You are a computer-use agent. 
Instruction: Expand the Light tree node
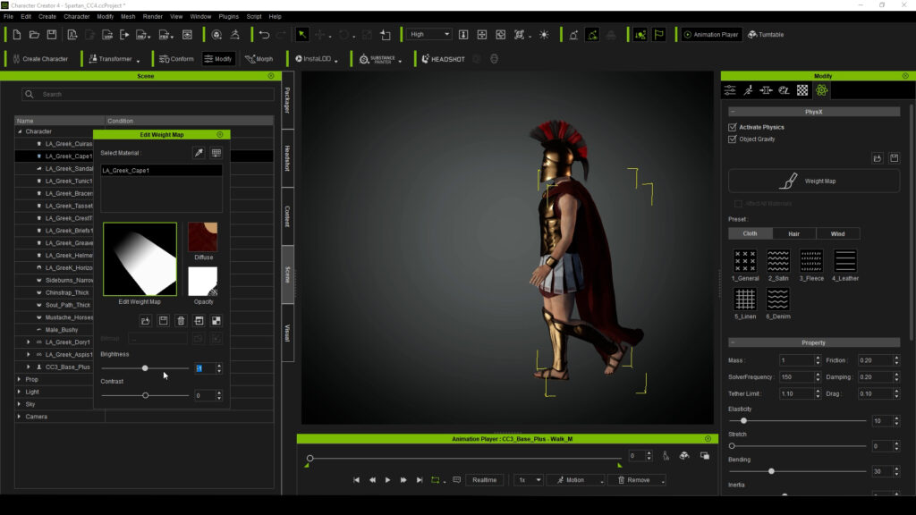(20, 392)
